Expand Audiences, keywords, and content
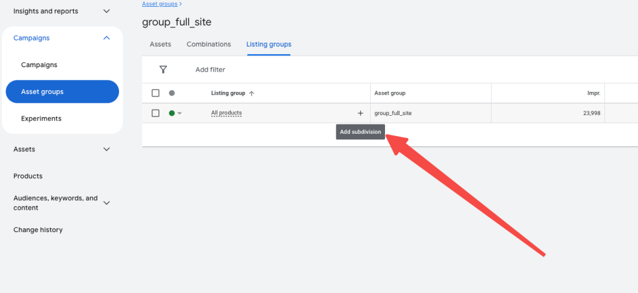This screenshot has width=638, height=293. click(x=107, y=203)
